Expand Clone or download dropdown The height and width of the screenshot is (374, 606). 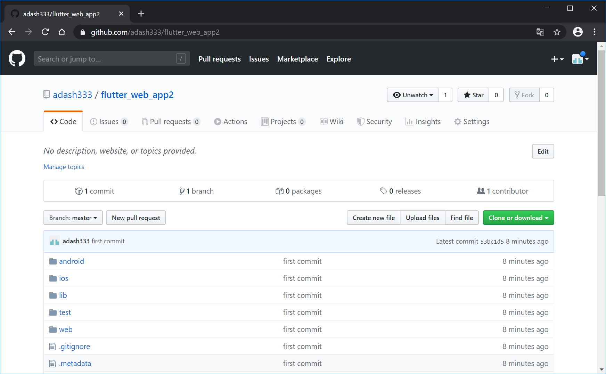[x=518, y=218]
